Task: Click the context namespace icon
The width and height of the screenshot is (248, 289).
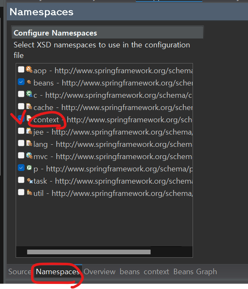Action: [x=29, y=118]
